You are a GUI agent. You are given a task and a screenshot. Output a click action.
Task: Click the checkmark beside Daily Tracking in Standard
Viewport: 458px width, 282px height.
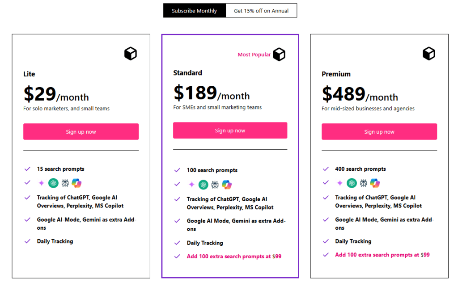177,243
